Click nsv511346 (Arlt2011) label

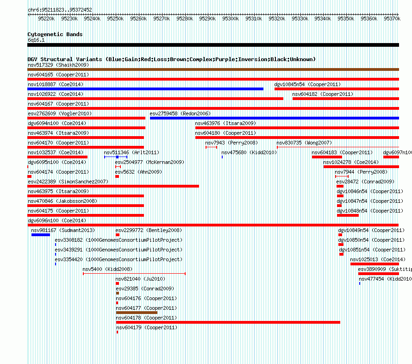131,152
